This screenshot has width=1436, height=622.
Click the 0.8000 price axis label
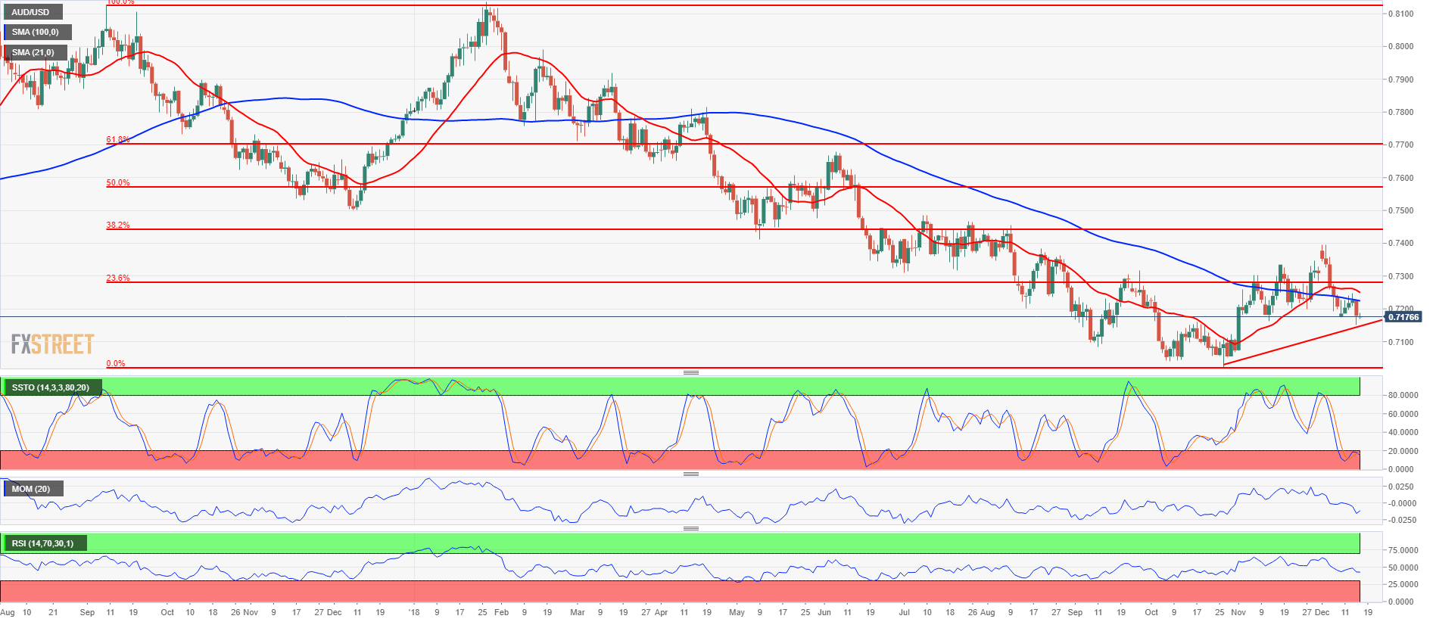[x=1400, y=46]
